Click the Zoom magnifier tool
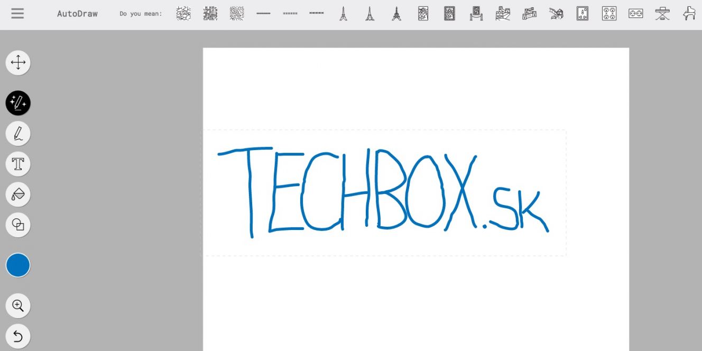Screen dimensions: 702x351 pos(18,306)
